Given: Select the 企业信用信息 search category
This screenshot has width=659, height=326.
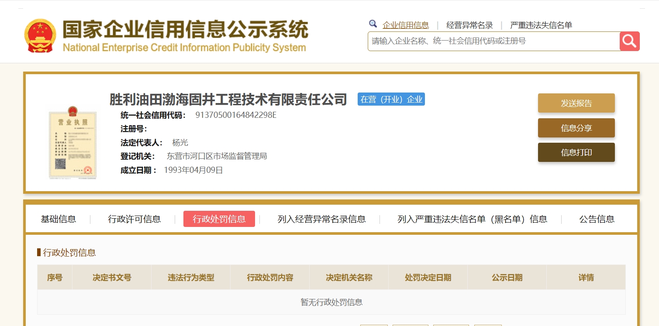Looking at the screenshot, I should click(x=406, y=25).
